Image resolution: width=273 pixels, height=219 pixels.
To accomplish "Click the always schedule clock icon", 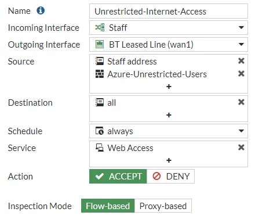I will [100, 131].
